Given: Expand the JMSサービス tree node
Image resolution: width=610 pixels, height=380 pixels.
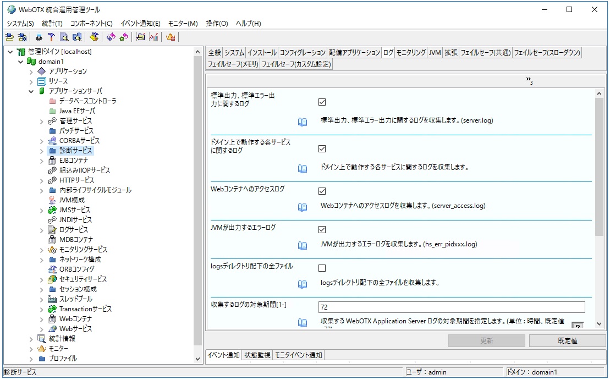Looking at the screenshot, I should point(41,210).
